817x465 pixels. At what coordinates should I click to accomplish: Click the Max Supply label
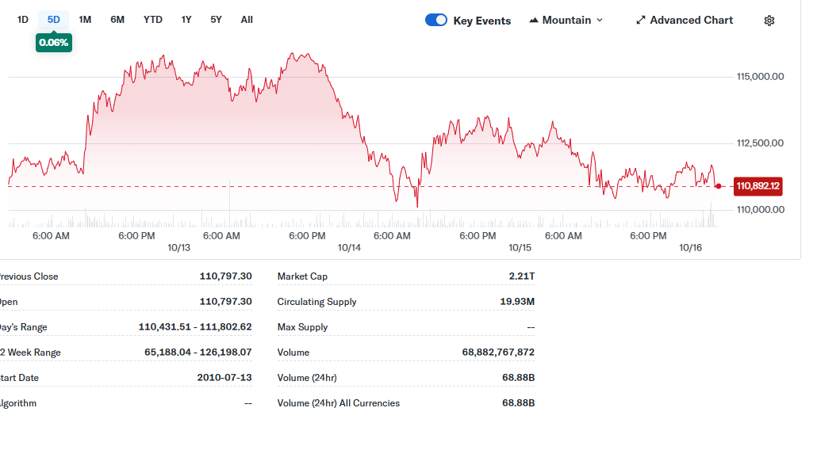tap(302, 327)
